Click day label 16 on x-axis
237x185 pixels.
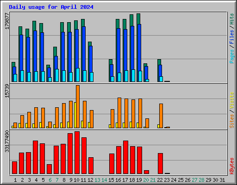point(118,180)
